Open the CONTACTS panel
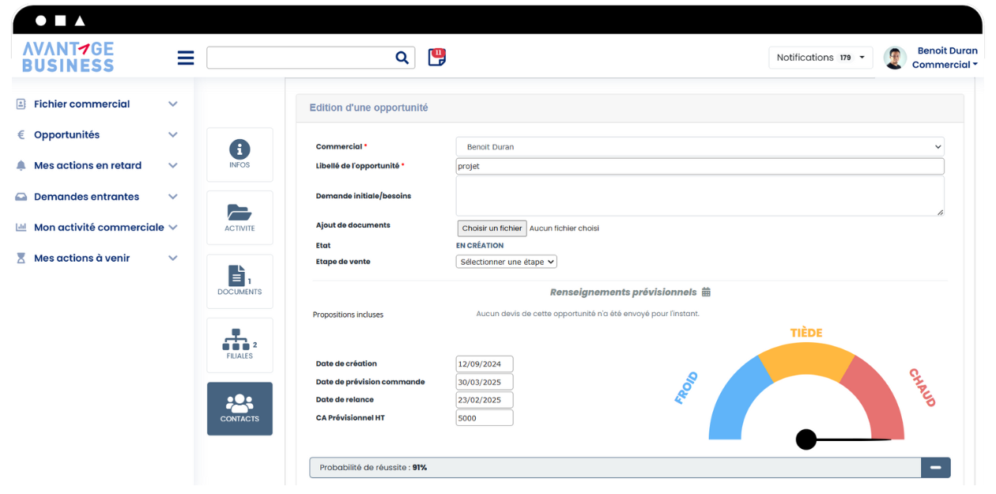 [240, 409]
